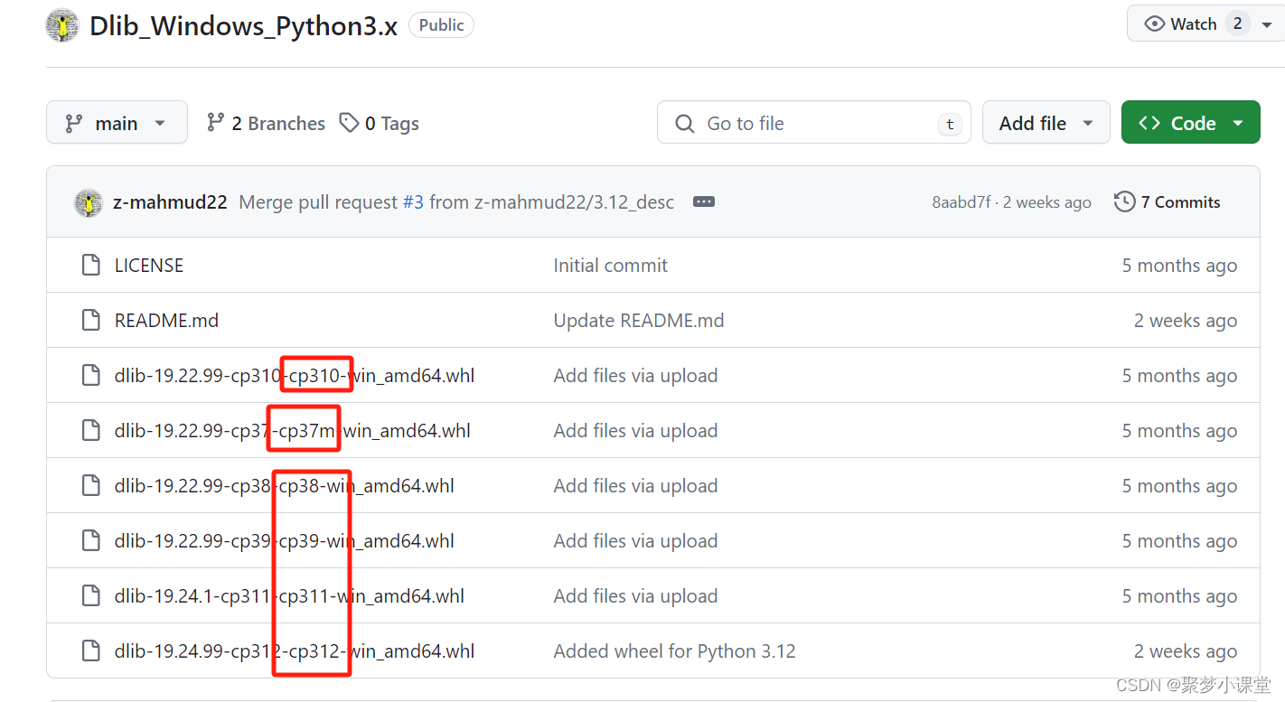Image resolution: width=1285 pixels, height=702 pixels.
Task: Click file icon of dlib cp311 wheel
Action: [90, 595]
